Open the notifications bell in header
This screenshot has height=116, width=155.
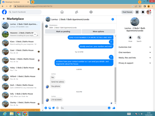click(x=143, y=12)
